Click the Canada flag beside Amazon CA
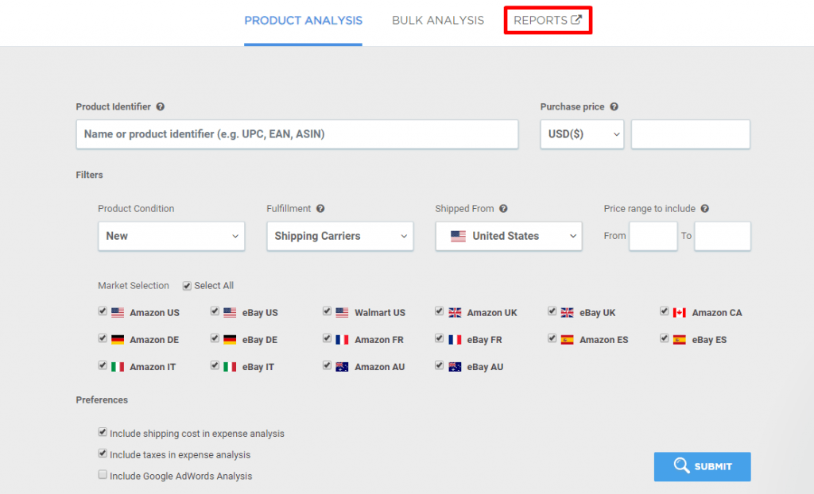 tap(680, 313)
